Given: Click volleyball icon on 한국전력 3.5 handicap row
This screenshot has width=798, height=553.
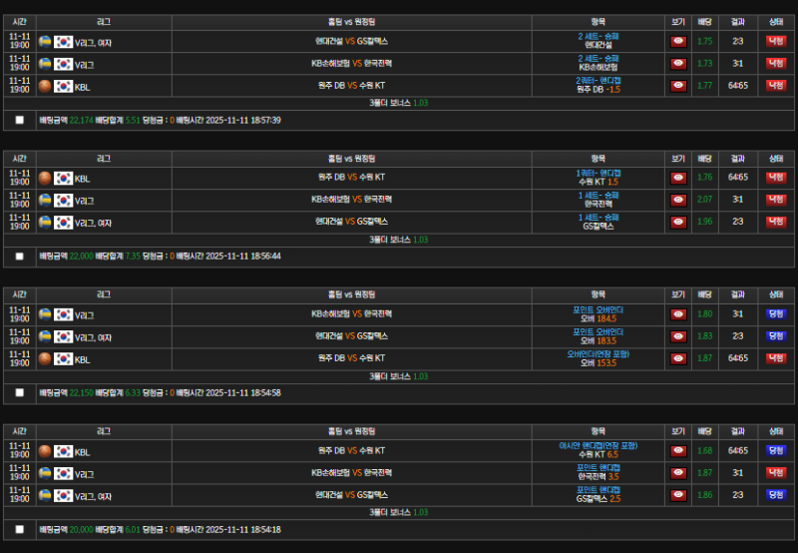Looking at the screenshot, I should pyautogui.click(x=44, y=473).
